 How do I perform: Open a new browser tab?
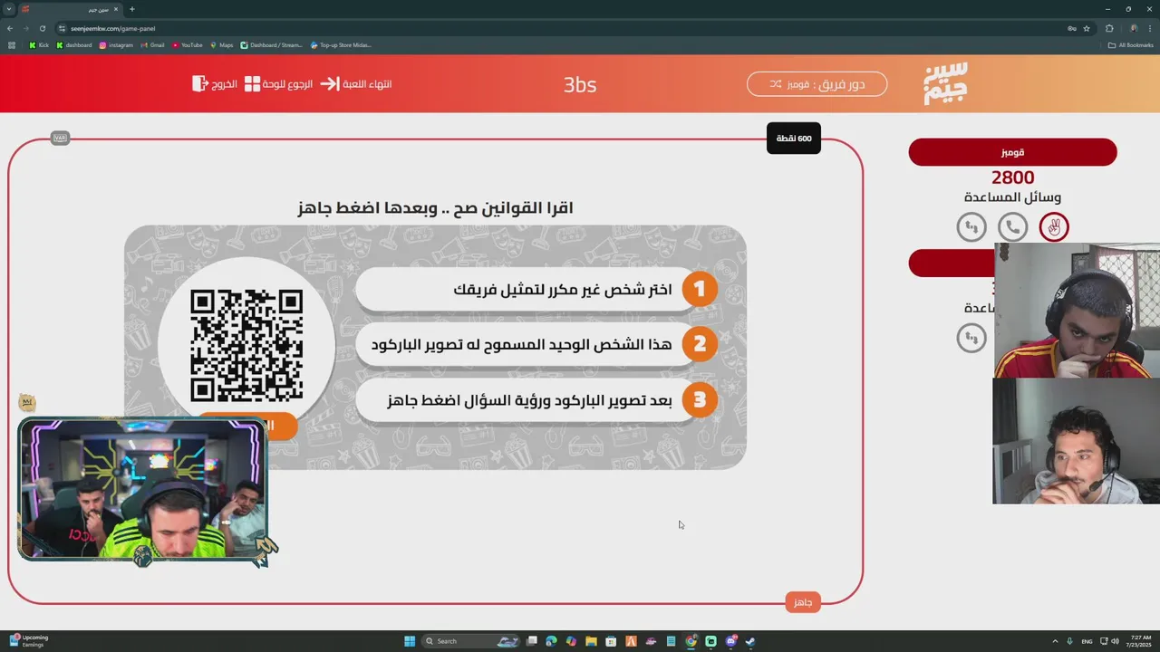coord(131,9)
